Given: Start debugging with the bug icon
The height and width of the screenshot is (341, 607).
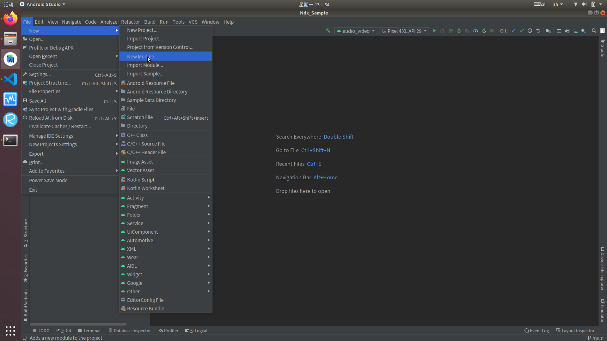Looking at the screenshot, I should pos(459,31).
